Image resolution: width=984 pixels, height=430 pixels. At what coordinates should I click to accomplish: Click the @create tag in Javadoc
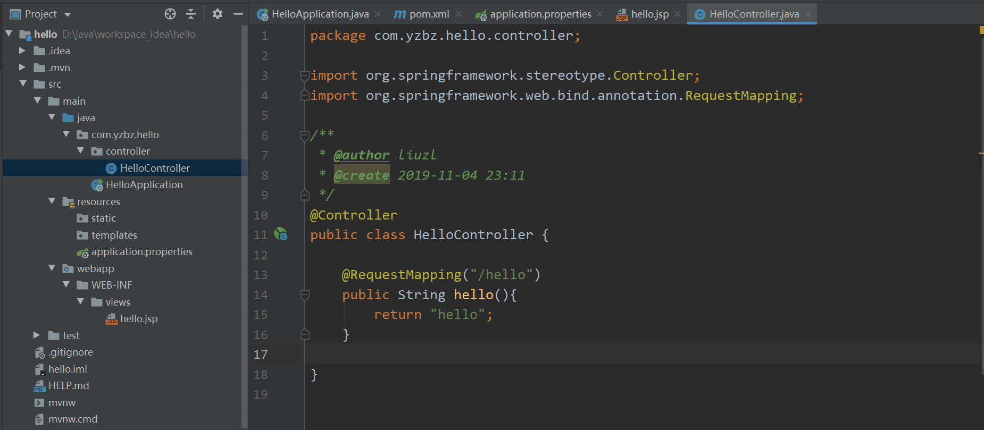click(x=362, y=175)
